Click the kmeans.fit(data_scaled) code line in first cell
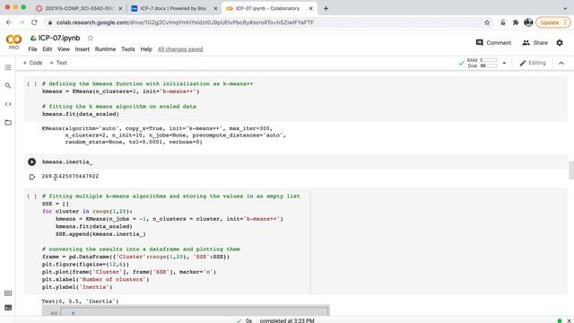This screenshot has height=323, width=574. (x=81, y=114)
